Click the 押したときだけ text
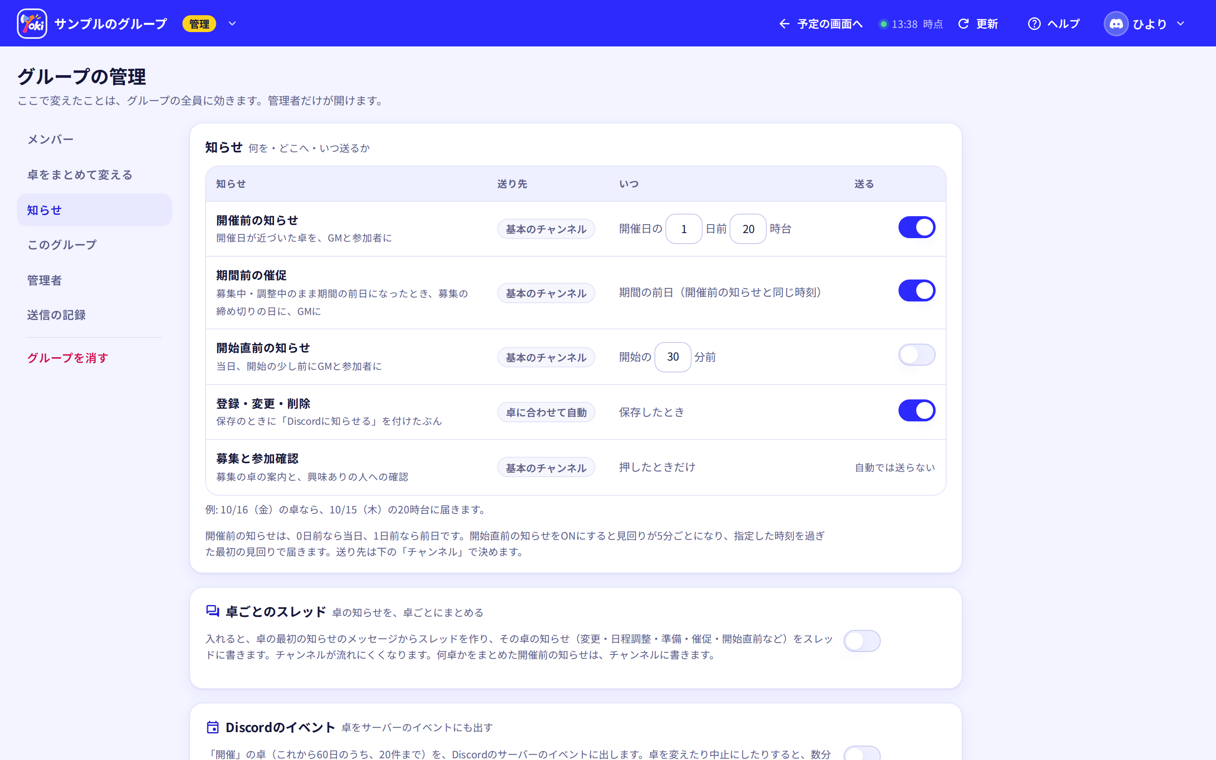 pyautogui.click(x=657, y=467)
